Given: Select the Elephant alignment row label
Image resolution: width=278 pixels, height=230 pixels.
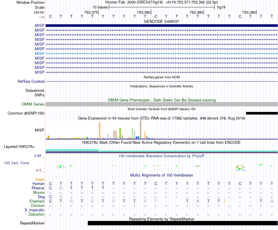Looking at the screenshot, I should point(37,201).
